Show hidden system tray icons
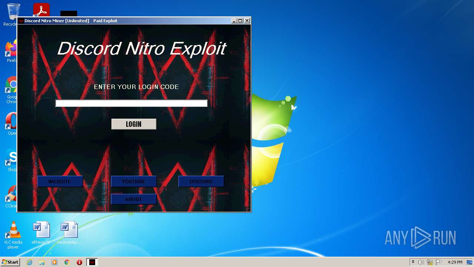The image size is (474, 267). [413, 262]
